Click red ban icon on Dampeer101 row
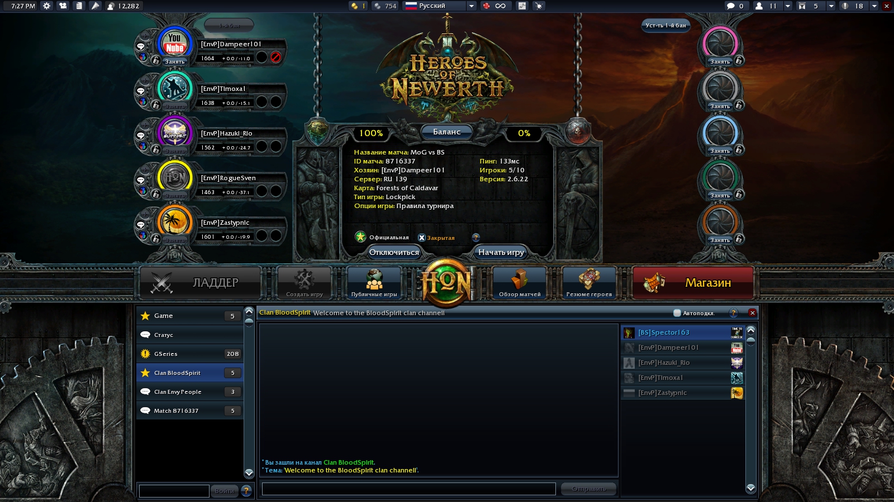 (x=275, y=57)
